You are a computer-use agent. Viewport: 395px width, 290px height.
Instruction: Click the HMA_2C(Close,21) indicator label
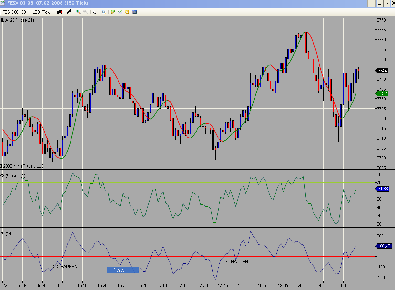tap(17, 20)
